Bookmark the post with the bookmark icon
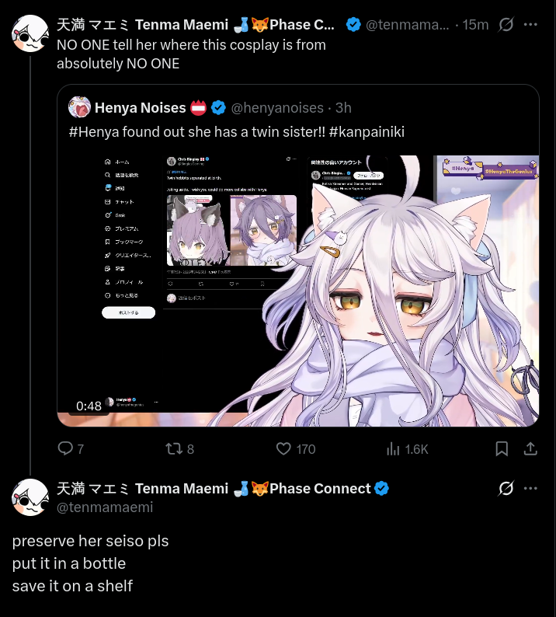The height and width of the screenshot is (617, 556). pos(502,448)
